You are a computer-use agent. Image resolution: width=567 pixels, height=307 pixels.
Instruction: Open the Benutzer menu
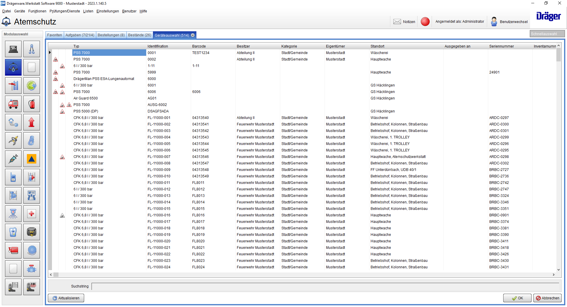[129, 11]
